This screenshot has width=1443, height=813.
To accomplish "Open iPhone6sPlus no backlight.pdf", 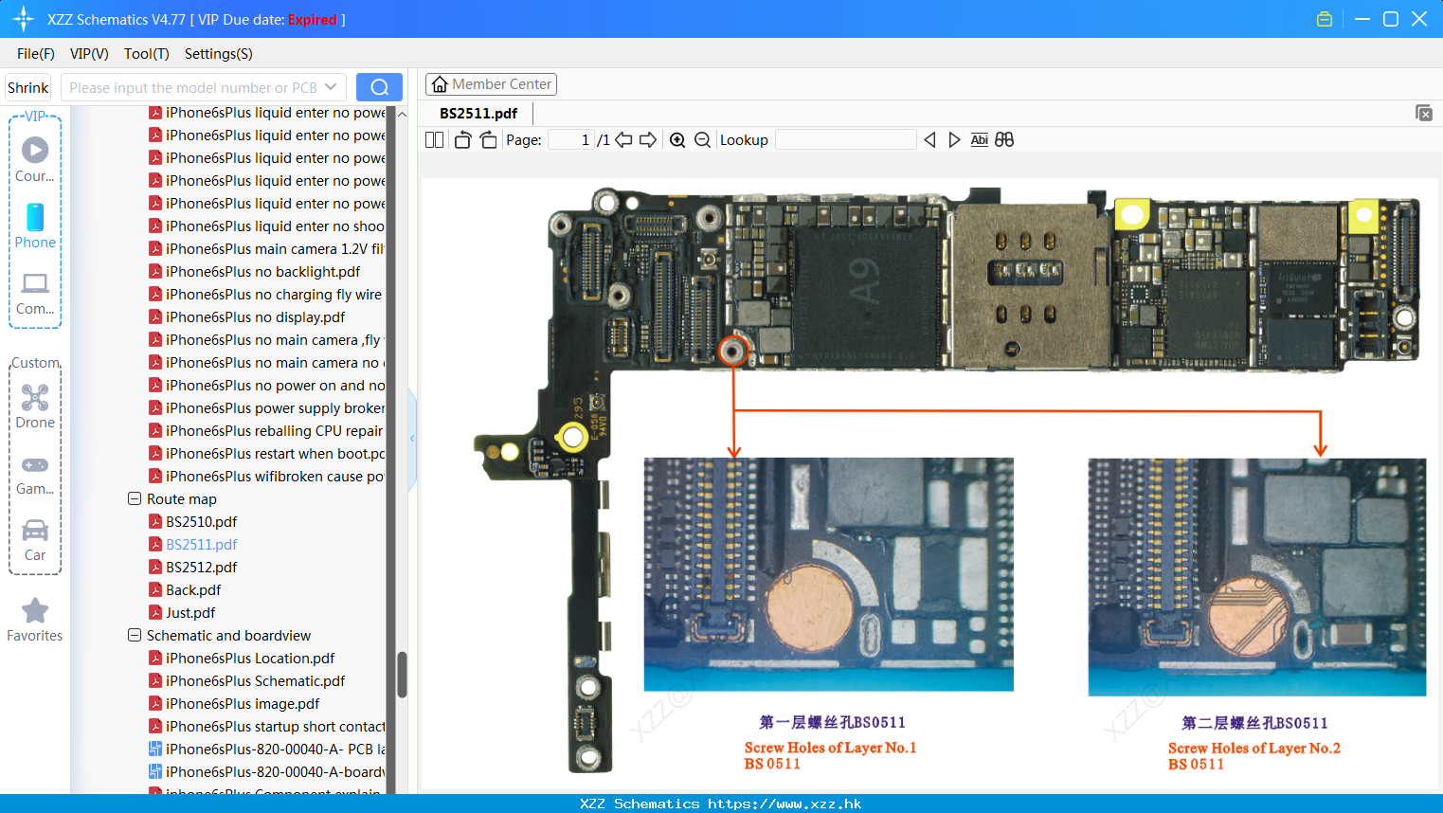I will pyautogui.click(x=262, y=272).
